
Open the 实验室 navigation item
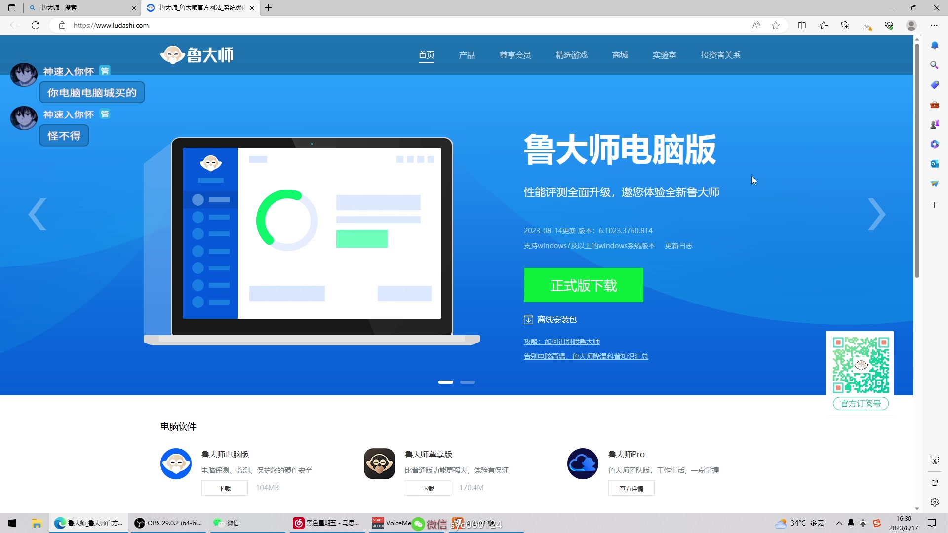(664, 55)
